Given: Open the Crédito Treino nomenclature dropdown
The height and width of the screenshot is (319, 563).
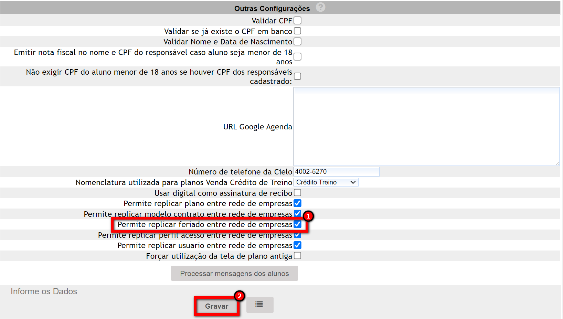Looking at the screenshot, I should pos(326,182).
